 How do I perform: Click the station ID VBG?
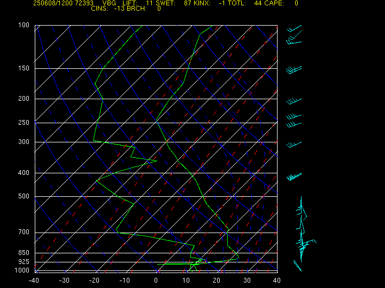coord(109,3)
